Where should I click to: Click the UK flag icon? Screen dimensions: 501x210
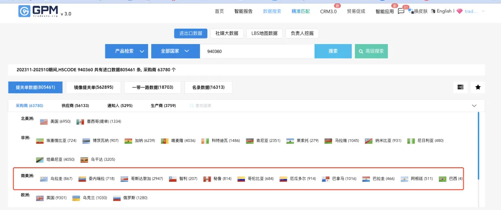point(40,198)
